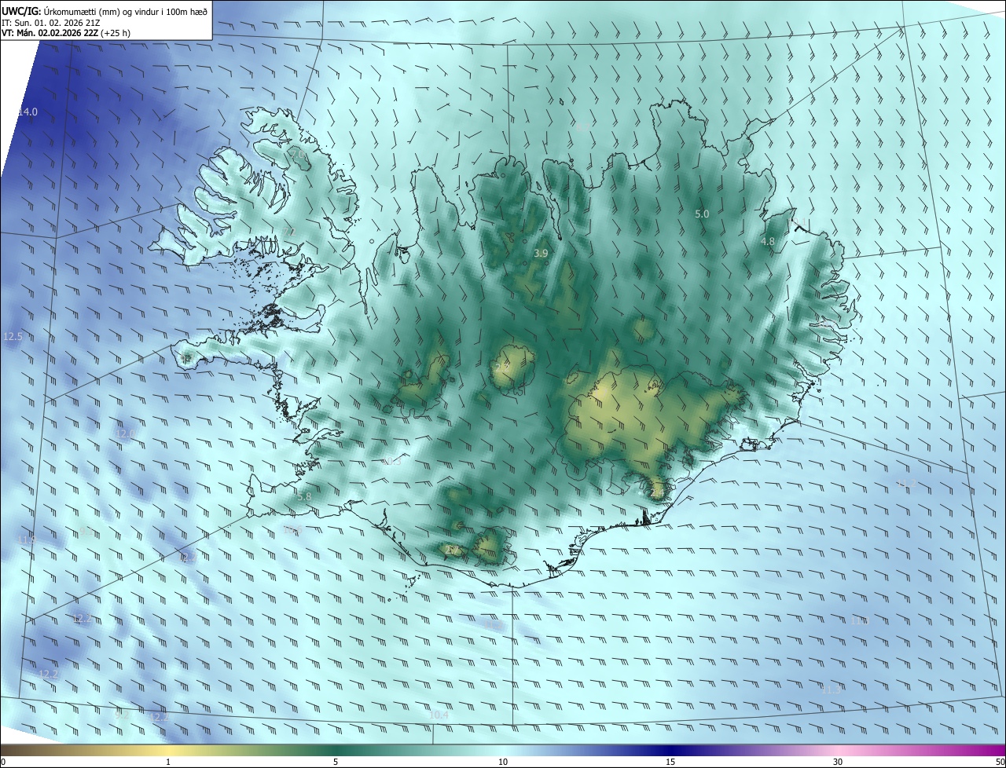Click the colour scale label '1'
1006x768 pixels.
coord(168,762)
